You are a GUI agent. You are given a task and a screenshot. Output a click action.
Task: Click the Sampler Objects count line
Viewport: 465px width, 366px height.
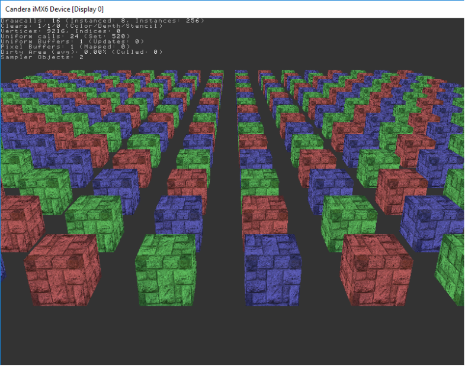42,57
